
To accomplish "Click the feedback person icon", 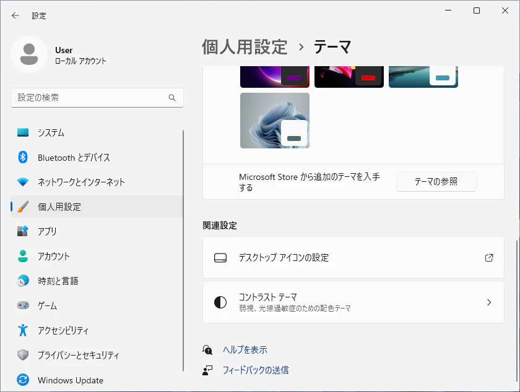I will click(207, 370).
